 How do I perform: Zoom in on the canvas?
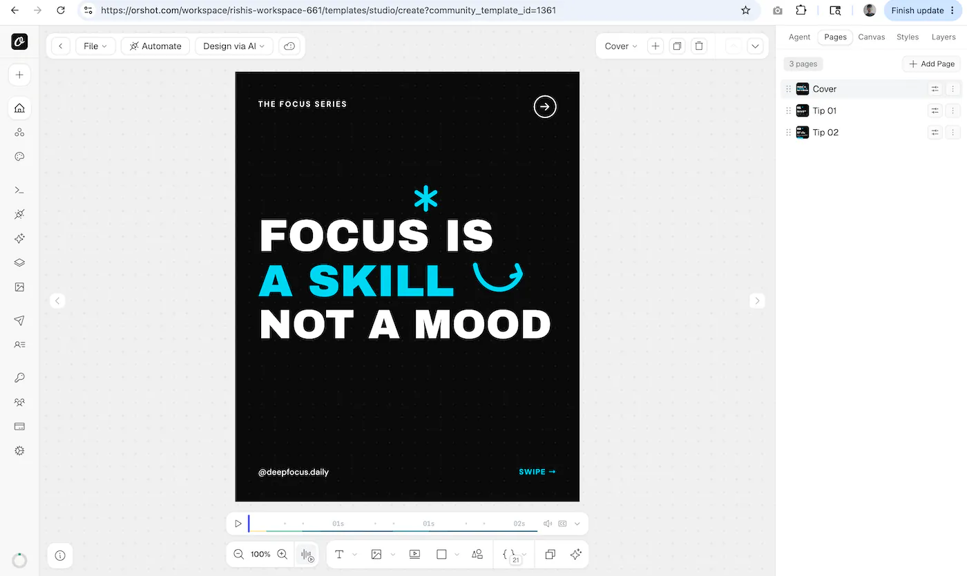pos(282,554)
